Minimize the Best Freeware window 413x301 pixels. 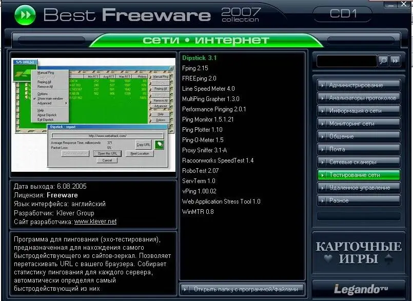pos(391,4)
